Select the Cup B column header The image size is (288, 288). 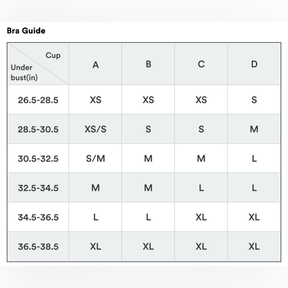148,64
